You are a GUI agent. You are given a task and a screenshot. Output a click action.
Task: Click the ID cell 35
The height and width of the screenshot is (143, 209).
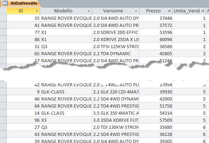click(23, 18)
